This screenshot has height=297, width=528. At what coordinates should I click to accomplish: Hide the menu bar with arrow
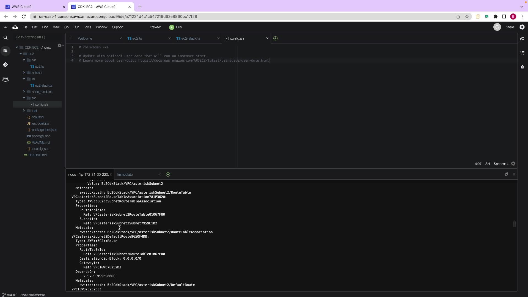point(5,27)
